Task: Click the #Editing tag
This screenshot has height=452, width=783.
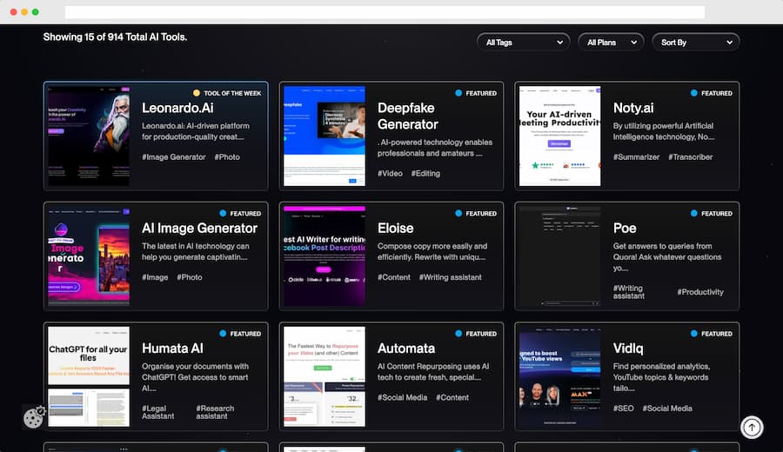Action: 425,173
